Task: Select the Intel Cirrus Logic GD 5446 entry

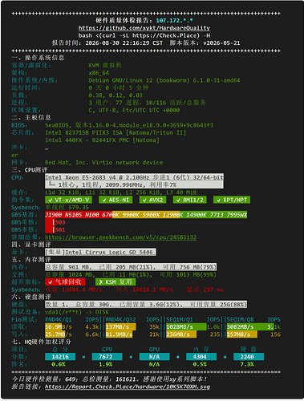Action: click(100, 252)
